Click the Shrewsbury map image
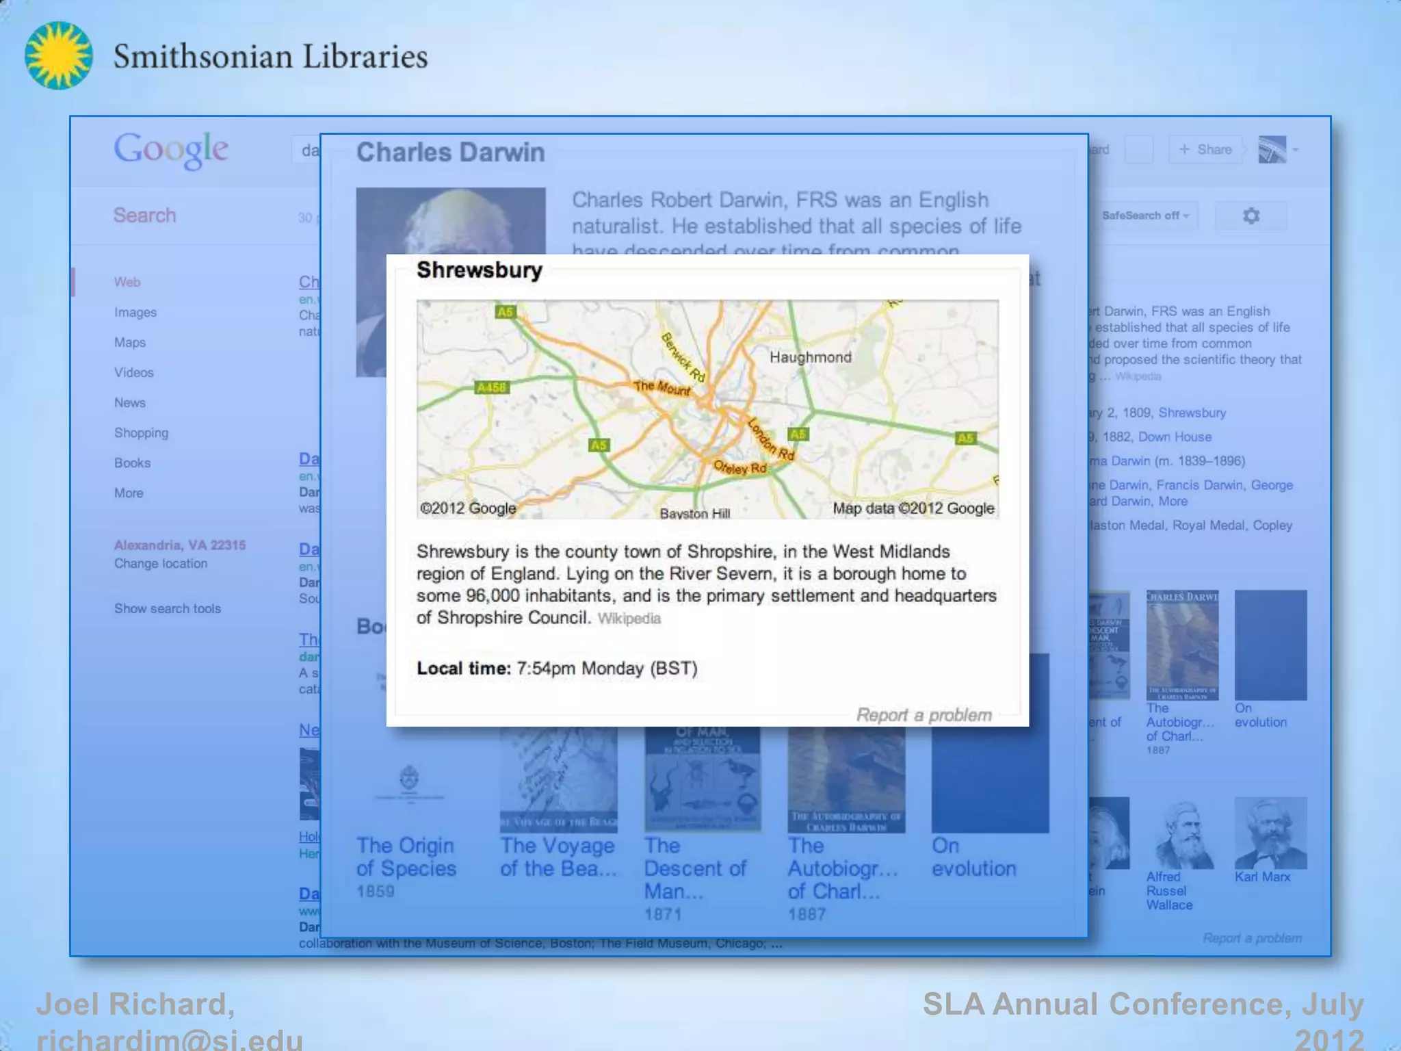The image size is (1401, 1051). coord(707,409)
